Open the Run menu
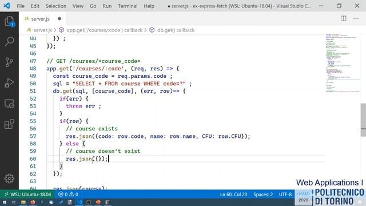This screenshot has height=206, width=366. tap(107, 6)
